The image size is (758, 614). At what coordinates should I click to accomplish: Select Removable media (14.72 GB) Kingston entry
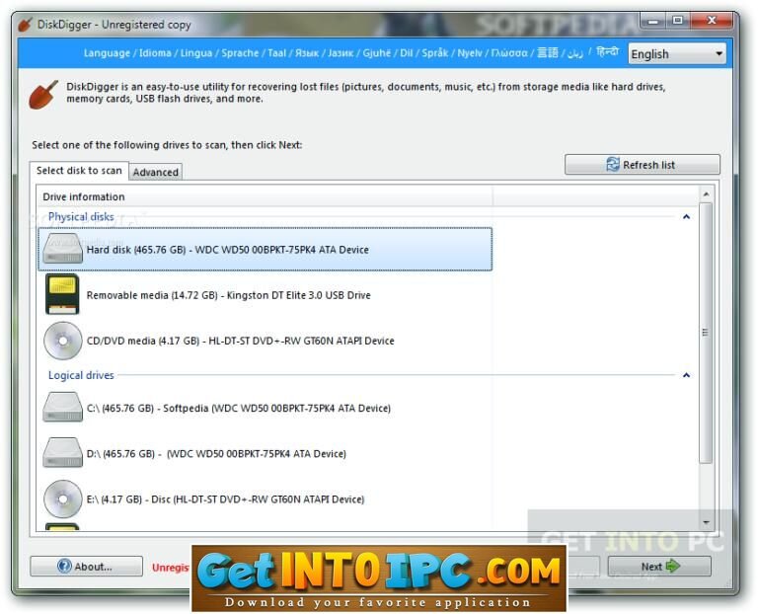(x=265, y=294)
